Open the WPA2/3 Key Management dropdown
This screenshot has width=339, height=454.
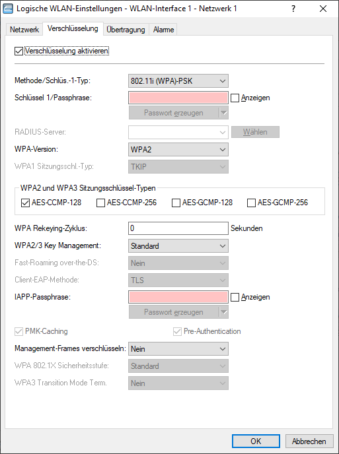point(178,246)
